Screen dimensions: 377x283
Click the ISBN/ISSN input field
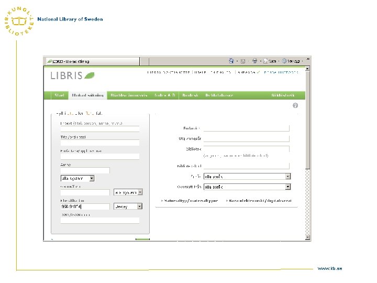click(x=100, y=221)
